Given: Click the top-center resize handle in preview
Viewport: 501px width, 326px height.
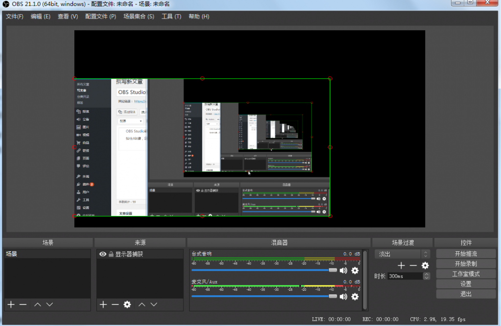Looking at the screenshot, I should click(x=202, y=79).
